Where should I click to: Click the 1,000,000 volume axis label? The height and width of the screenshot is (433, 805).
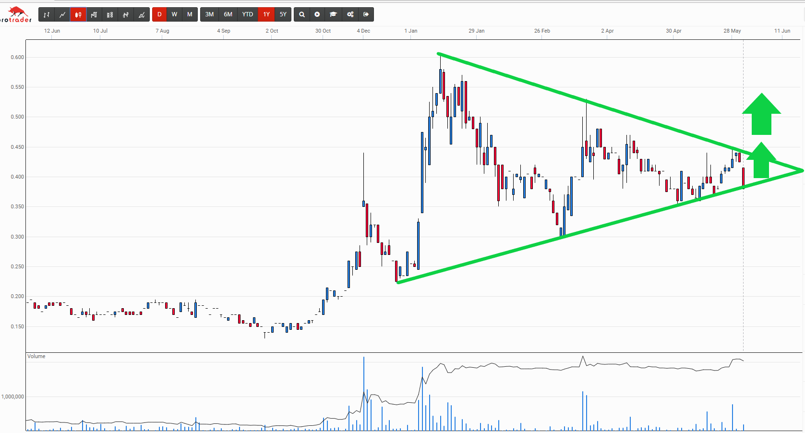pyautogui.click(x=13, y=397)
